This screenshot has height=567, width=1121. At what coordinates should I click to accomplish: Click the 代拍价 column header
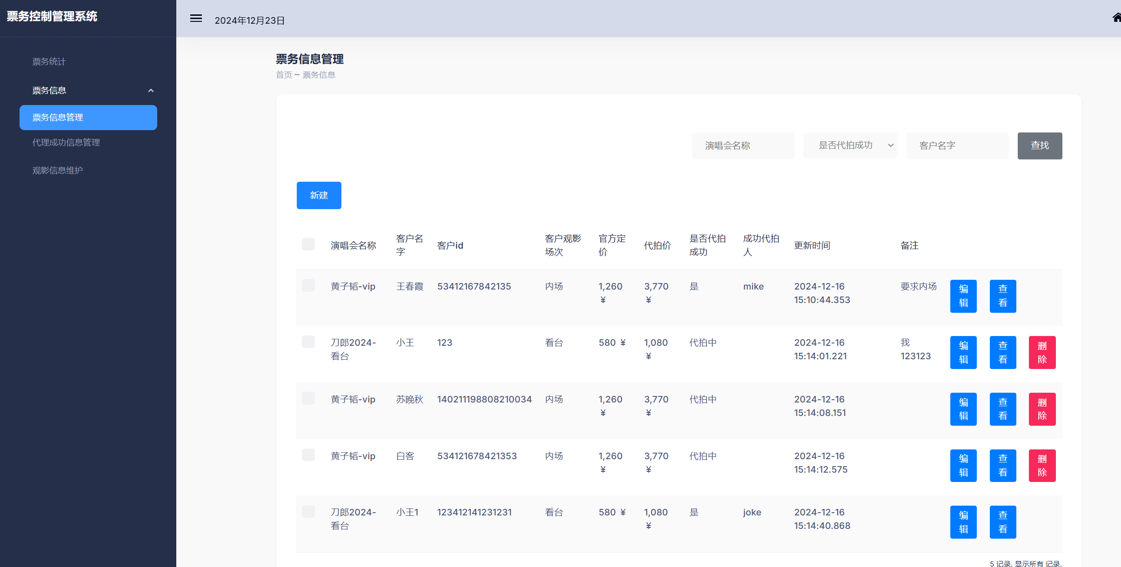pos(658,245)
